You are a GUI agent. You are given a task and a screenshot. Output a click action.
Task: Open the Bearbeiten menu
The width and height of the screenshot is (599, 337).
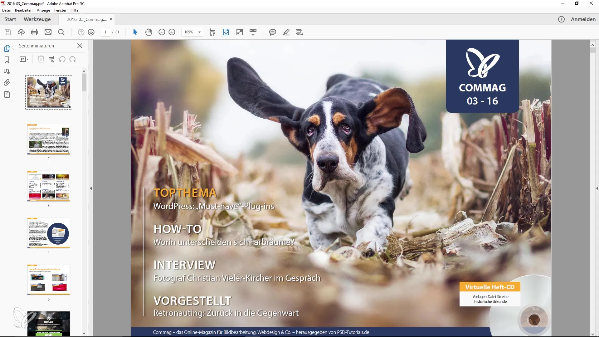coord(24,10)
